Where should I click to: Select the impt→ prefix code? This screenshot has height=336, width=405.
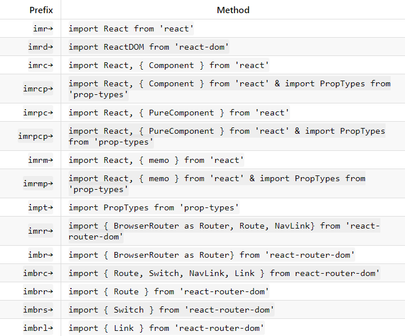(x=41, y=207)
